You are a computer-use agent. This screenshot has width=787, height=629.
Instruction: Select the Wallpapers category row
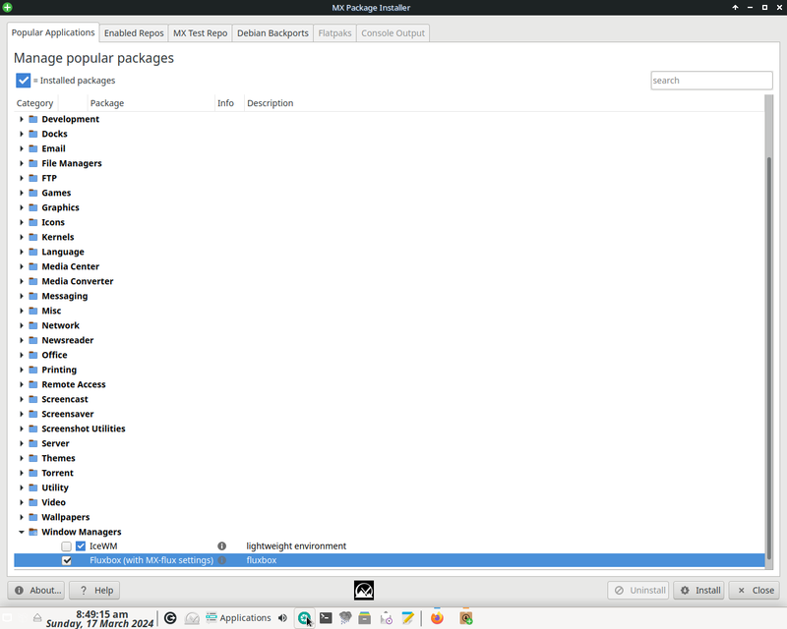coord(389,517)
